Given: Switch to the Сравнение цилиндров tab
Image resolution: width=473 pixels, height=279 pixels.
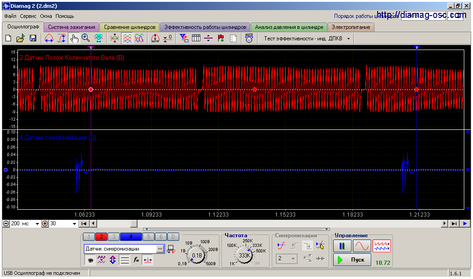Looking at the screenshot, I should (x=130, y=27).
